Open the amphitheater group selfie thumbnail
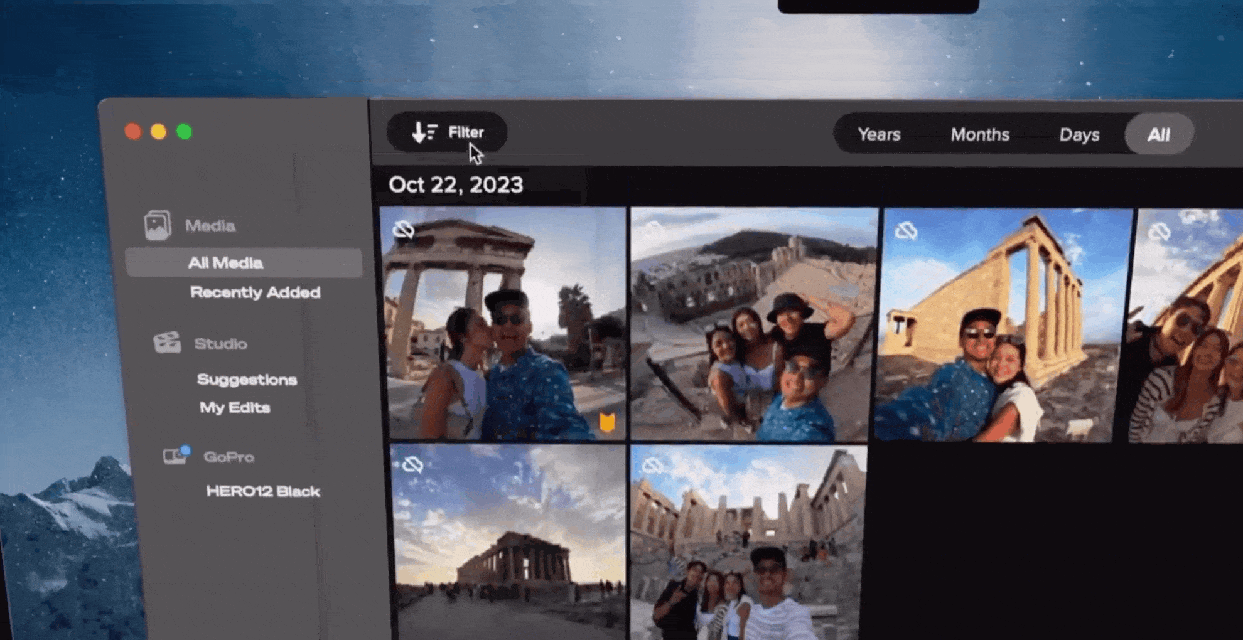1243x640 pixels. [753, 324]
